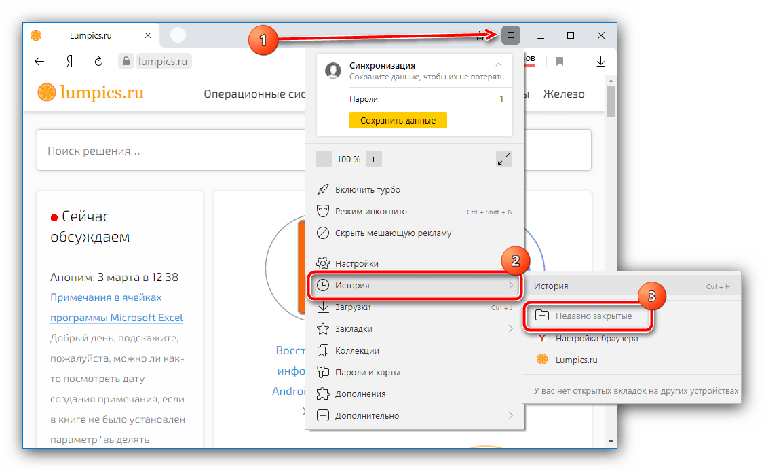Click the Поиск решения search field
This screenshot has height=471, width=764.
pos(313,151)
